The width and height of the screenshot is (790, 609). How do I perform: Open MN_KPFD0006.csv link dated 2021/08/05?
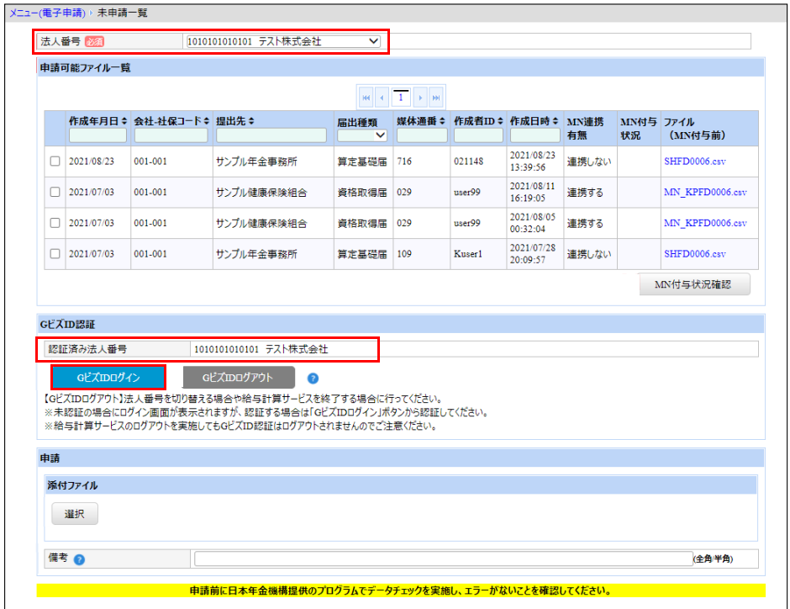(705, 223)
